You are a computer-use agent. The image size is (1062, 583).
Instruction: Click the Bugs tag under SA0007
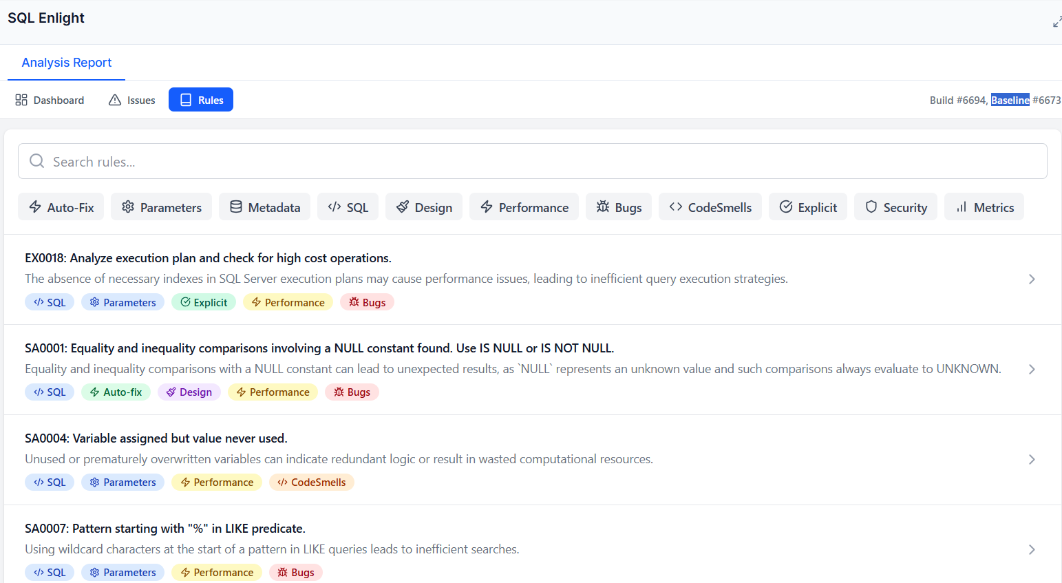point(296,573)
